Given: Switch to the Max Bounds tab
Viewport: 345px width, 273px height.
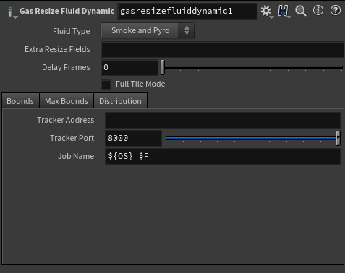Looking at the screenshot, I should 67,101.
